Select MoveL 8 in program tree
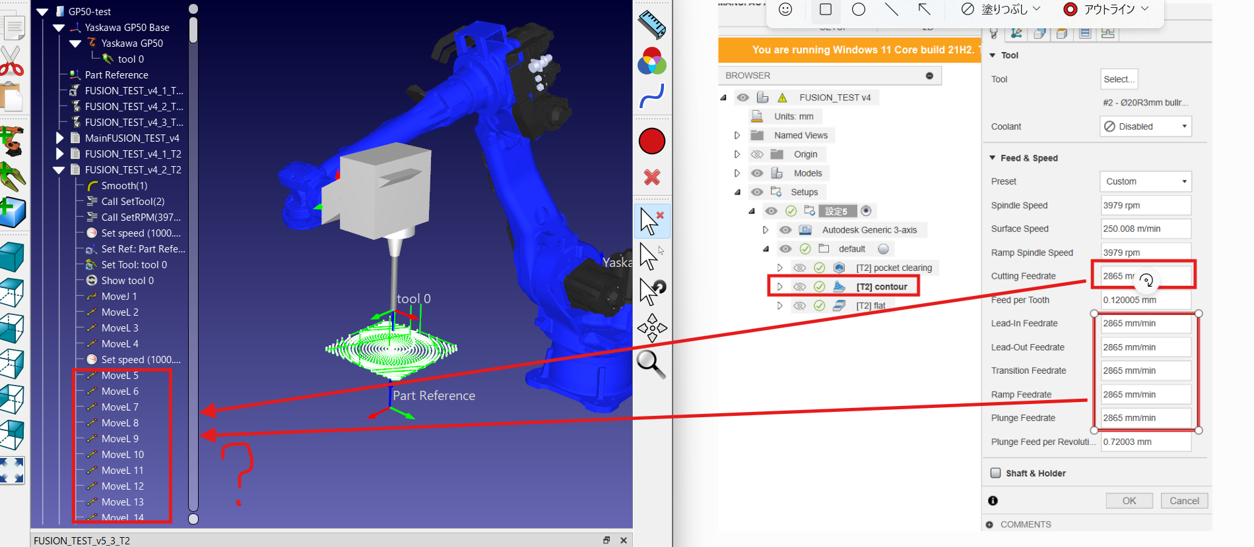The image size is (1254, 547). coord(119,423)
